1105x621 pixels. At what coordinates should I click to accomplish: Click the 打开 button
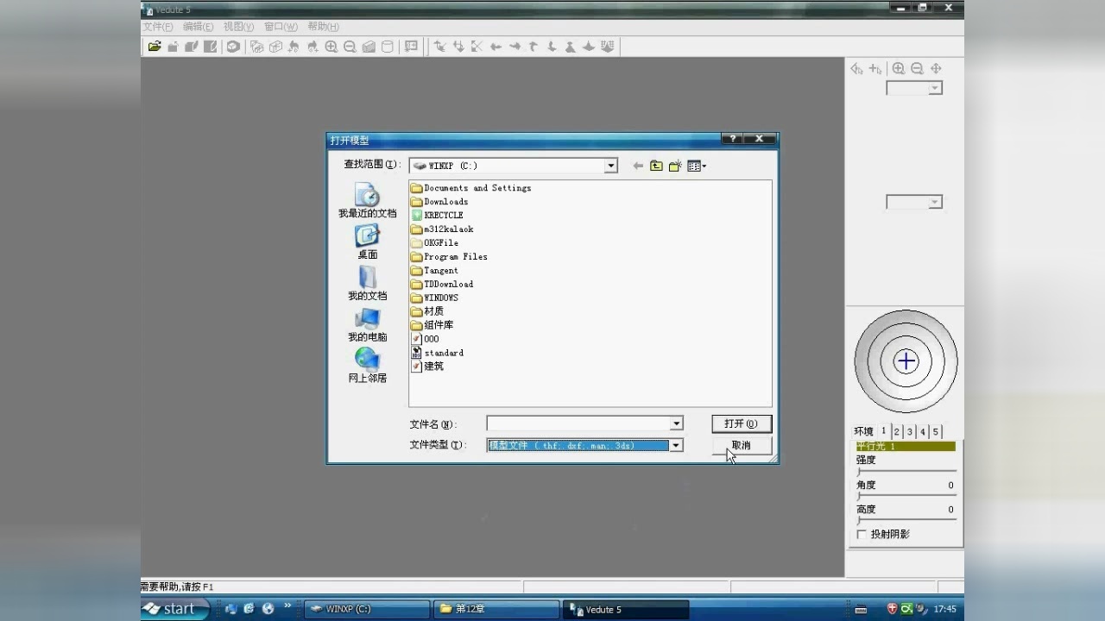coord(741,423)
